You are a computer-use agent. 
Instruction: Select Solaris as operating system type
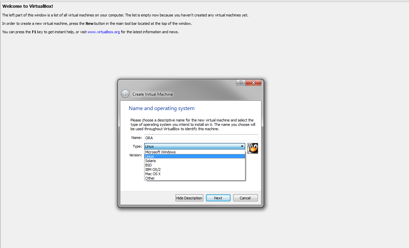(x=195, y=161)
